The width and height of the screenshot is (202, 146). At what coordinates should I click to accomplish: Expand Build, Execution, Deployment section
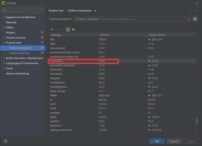point(4,58)
